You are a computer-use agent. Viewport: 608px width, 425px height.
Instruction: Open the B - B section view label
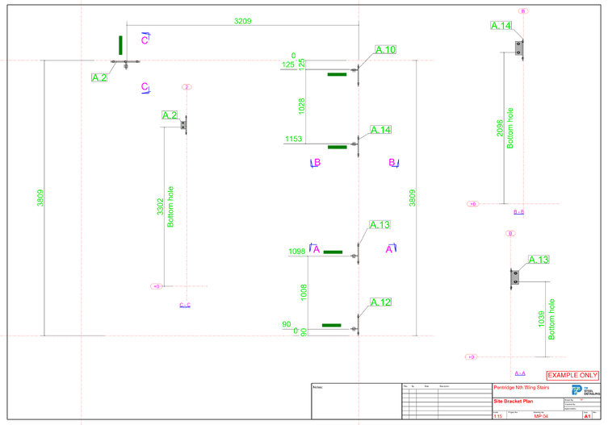(518, 211)
